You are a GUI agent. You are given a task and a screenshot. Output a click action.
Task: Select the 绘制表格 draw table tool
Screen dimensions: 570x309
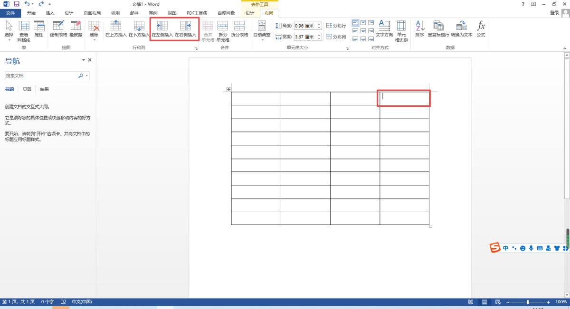[58, 27]
